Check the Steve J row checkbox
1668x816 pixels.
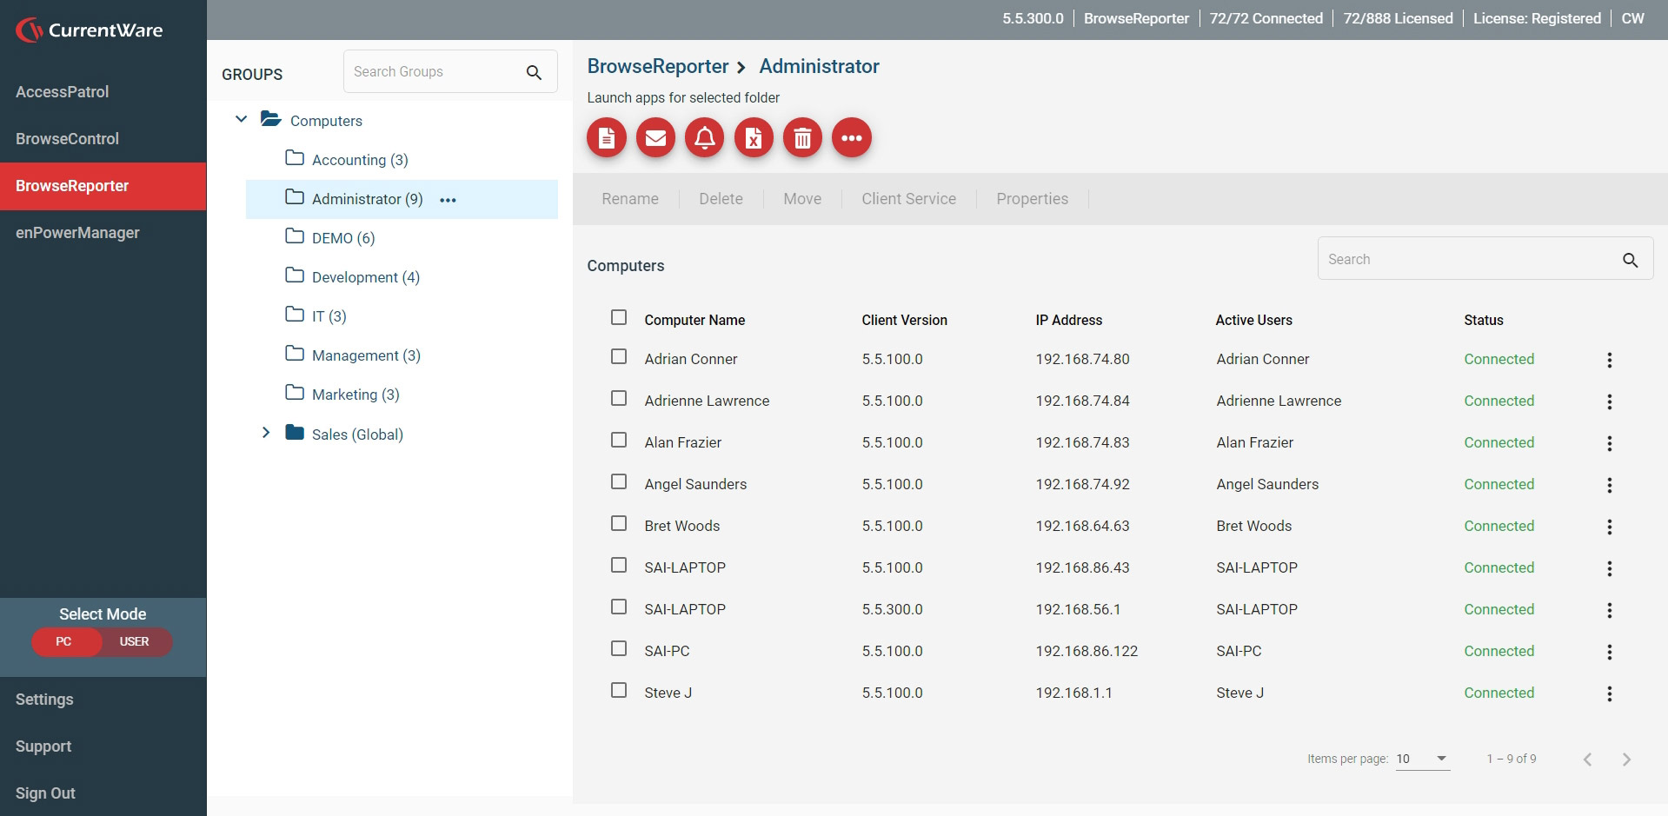pyautogui.click(x=619, y=690)
